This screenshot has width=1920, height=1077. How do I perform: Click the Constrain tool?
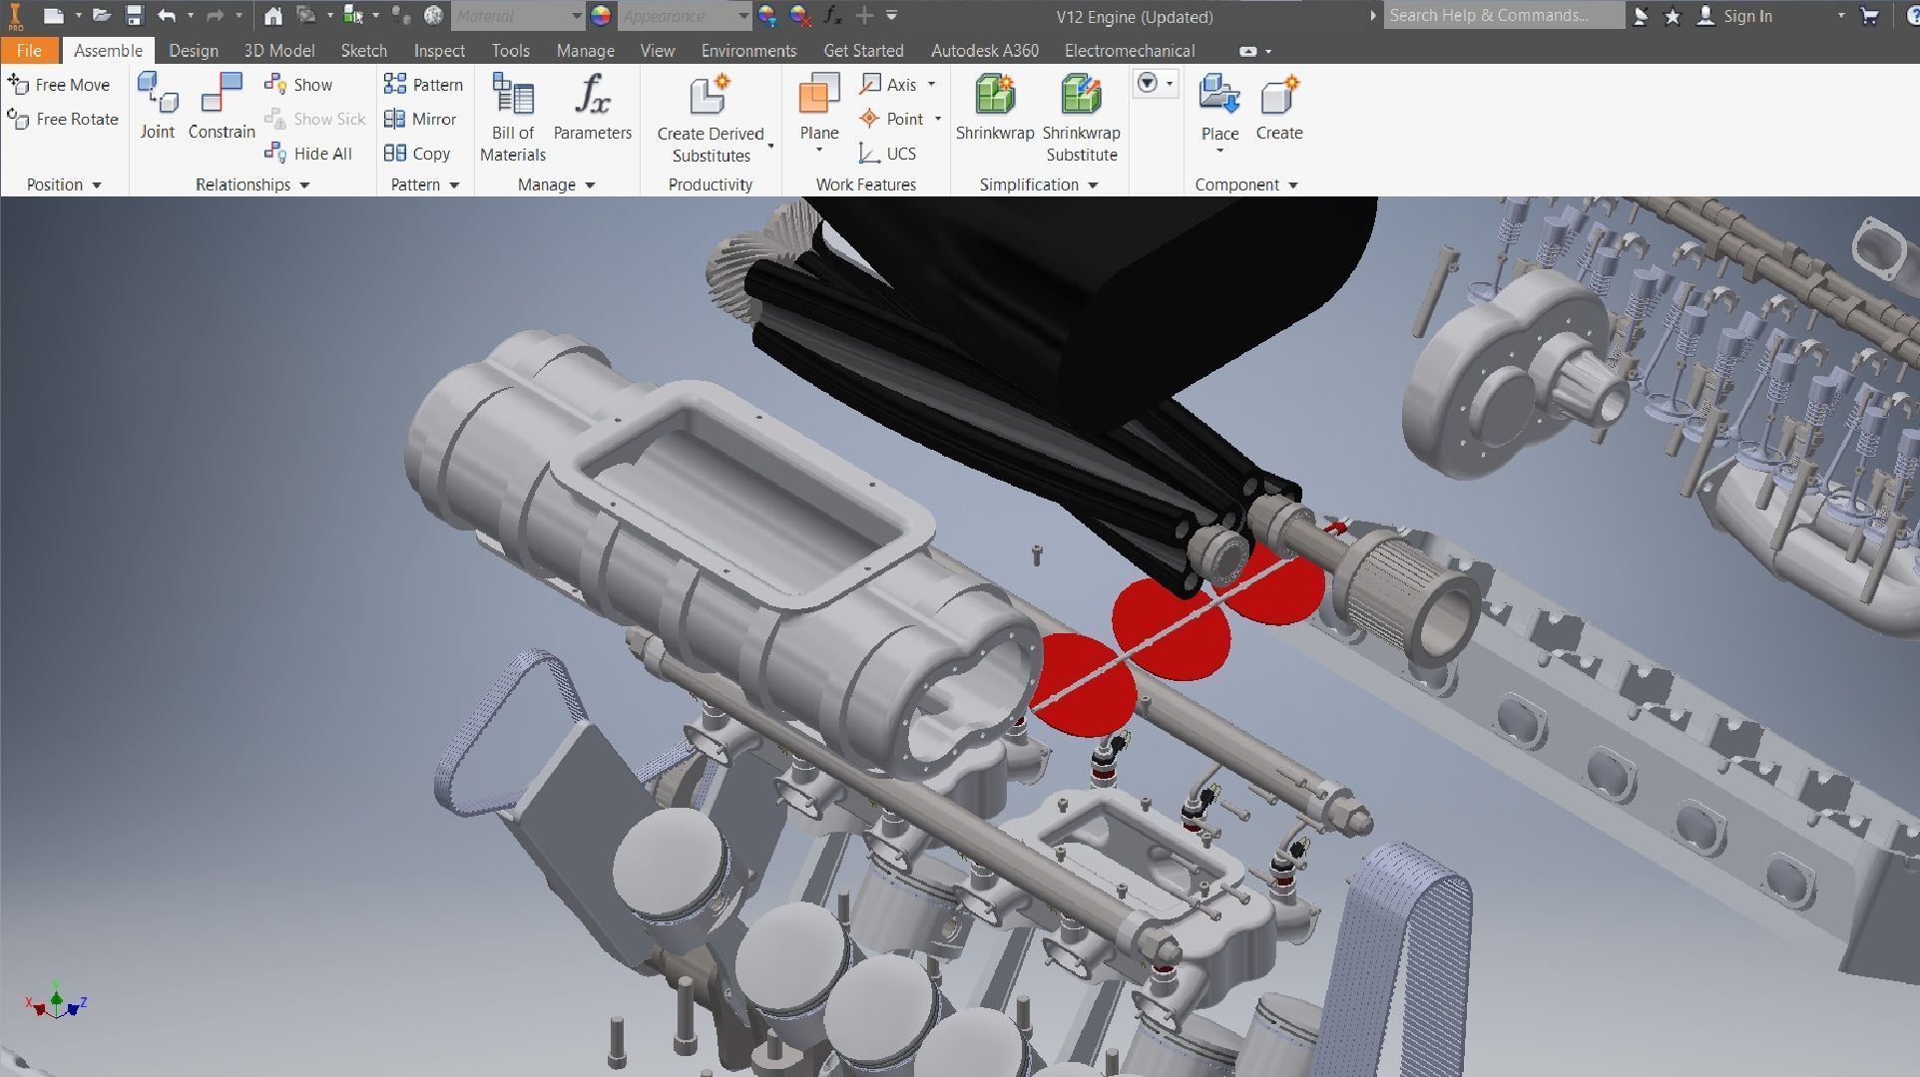[222, 106]
